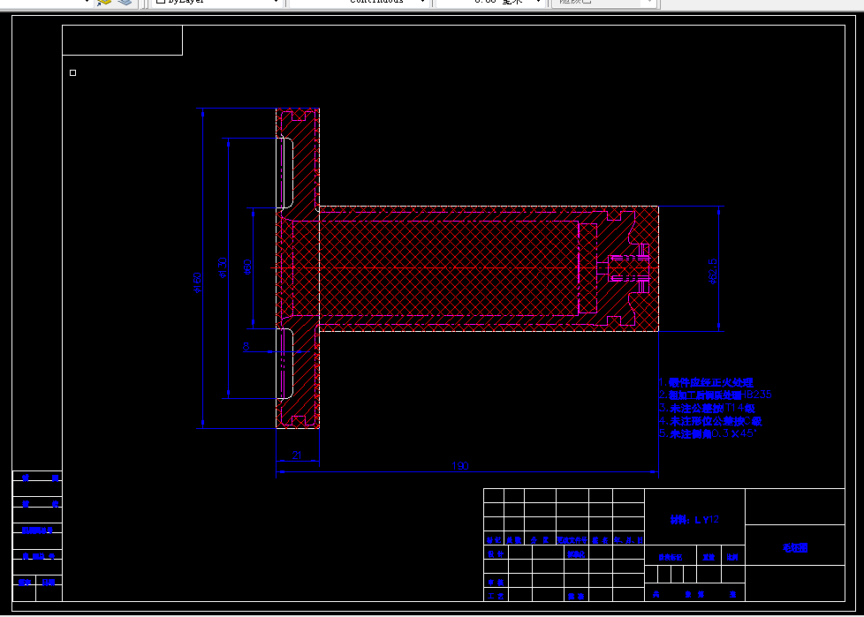Select the 材料: LY12 title block text

[x=694, y=520]
